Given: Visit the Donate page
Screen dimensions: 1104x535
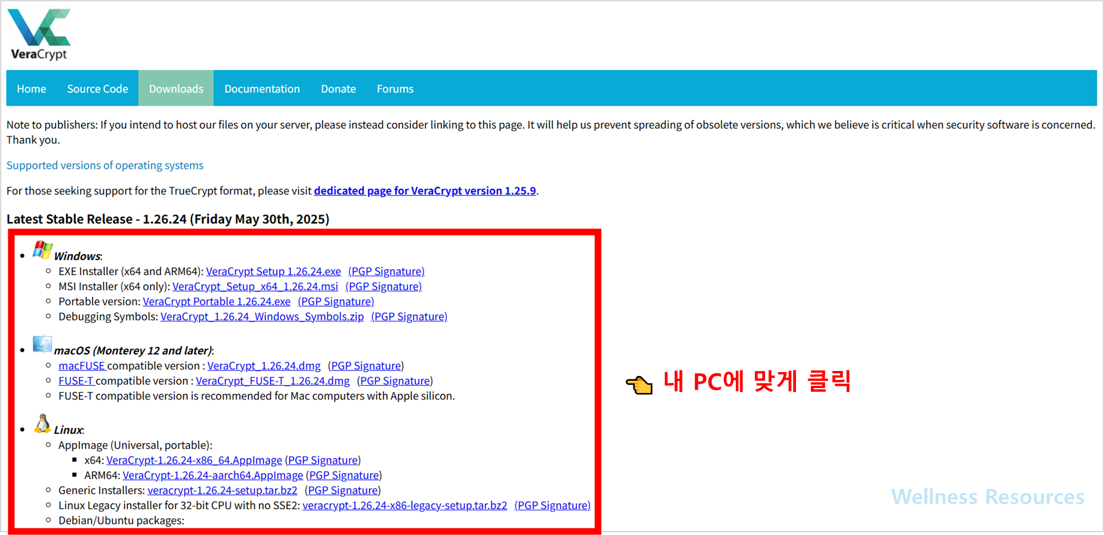Looking at the screenshot, I should click(x=338, y=89).
